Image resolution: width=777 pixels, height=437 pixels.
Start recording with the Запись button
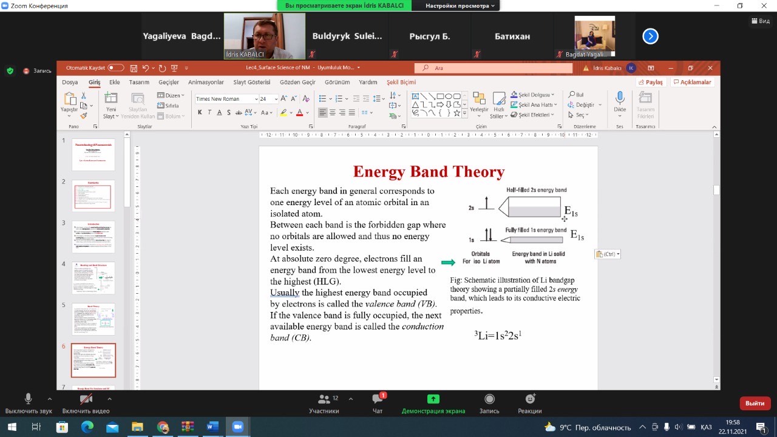point(489,399)
